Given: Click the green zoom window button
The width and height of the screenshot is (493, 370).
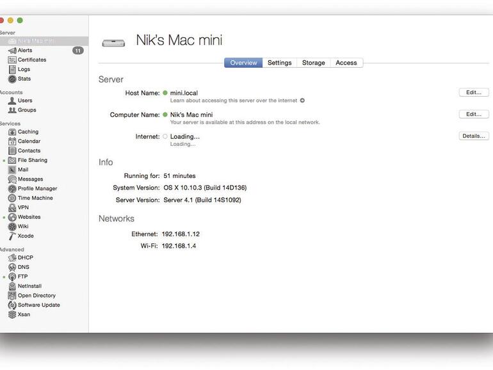Looking at the screenshot, I should [20, 20].
